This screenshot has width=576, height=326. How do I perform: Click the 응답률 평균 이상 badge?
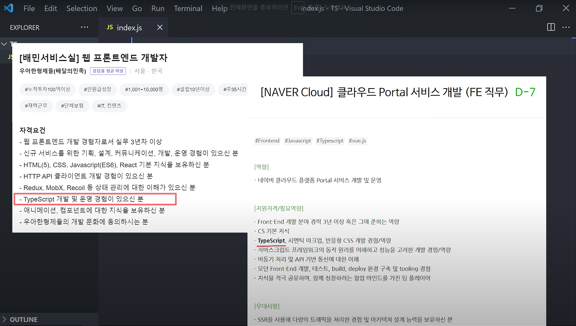pyautogui.click(x=108, y=71)
